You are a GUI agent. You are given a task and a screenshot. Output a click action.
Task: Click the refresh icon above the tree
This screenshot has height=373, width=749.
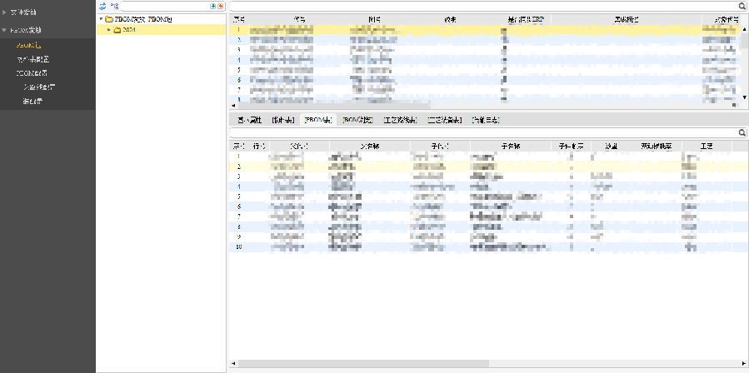click(x=102, y=6)
